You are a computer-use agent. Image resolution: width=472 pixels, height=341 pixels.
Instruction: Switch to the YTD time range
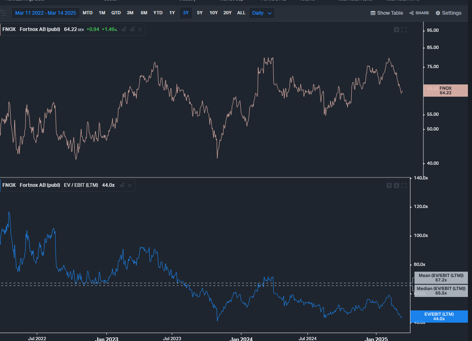pyautogui.click(x=158, y=13)
